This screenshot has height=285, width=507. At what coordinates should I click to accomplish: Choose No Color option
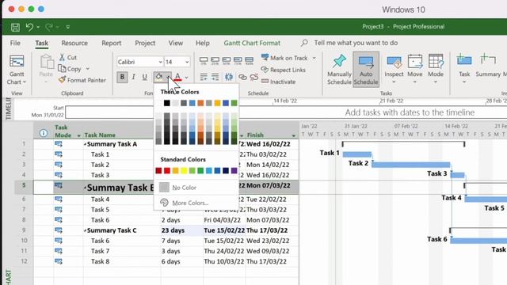[x=196, y=188]
